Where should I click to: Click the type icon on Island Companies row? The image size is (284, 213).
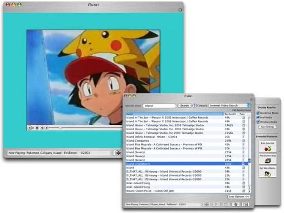(x=243, y=141)
